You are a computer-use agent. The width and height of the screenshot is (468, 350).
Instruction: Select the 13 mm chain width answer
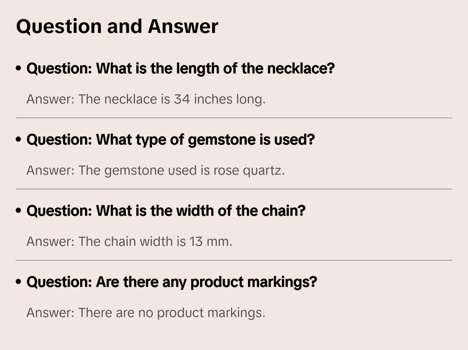pos(129,241)
